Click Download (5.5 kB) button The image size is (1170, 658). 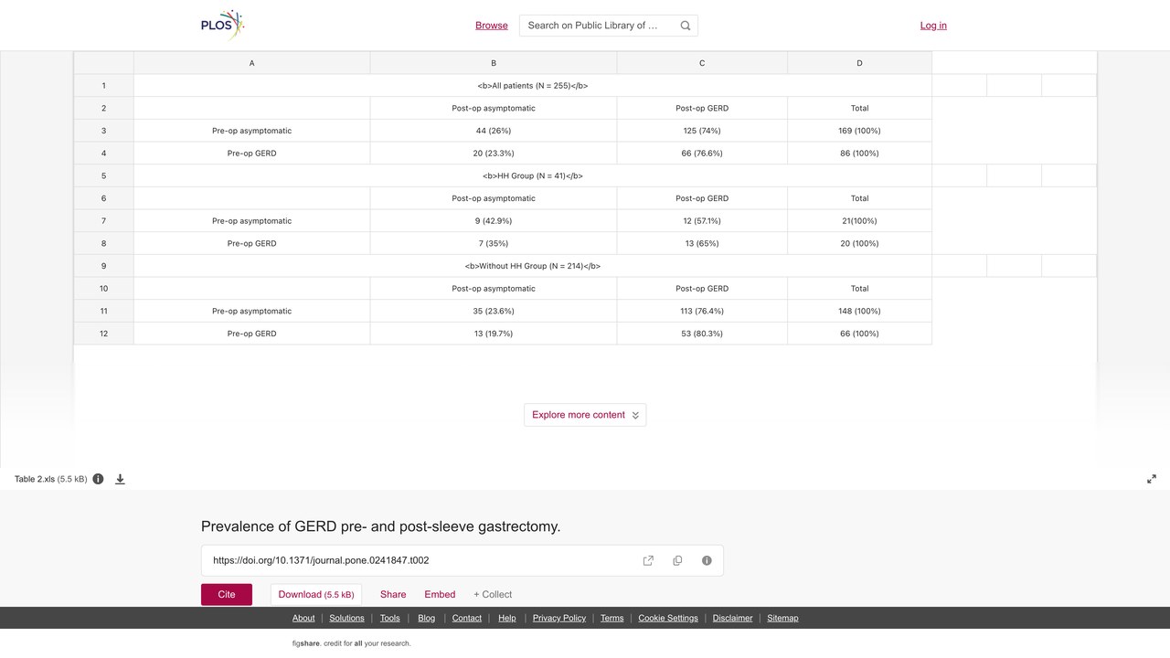click(x=316, y=594)
